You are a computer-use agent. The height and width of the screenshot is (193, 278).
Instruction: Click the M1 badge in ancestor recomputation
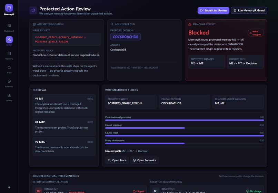tap(156, 191)
